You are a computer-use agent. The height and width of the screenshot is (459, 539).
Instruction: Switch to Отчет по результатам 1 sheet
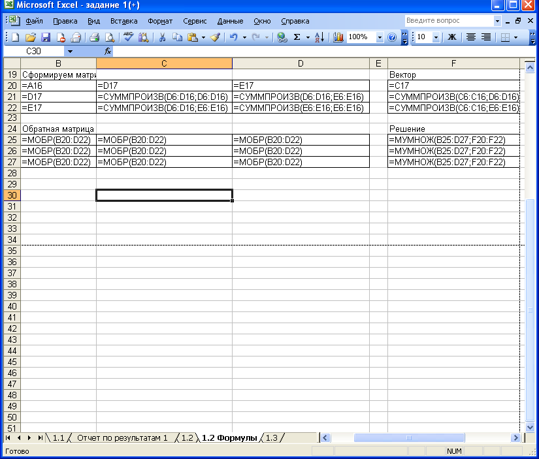122,437
